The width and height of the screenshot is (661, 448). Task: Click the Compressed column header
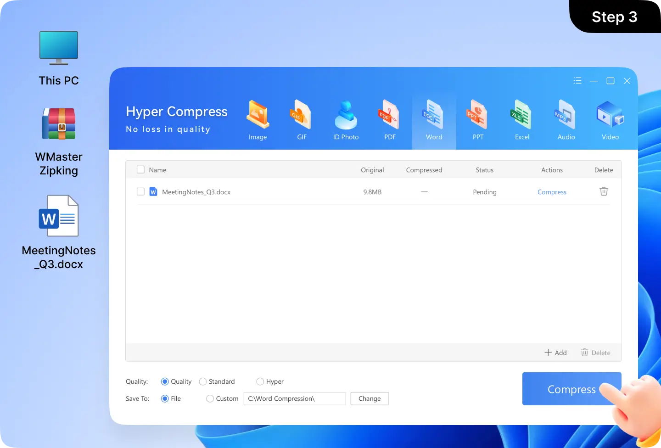coord(424,170)
